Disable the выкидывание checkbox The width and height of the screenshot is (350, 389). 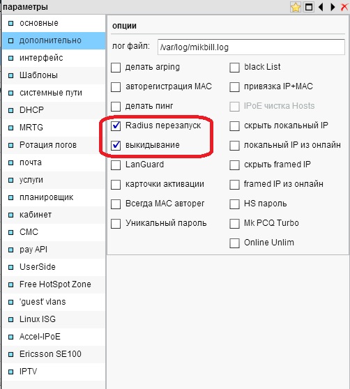coord(116,146)
